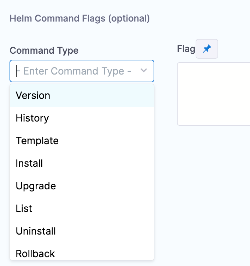Collapse the Command Type dropdown chevron

[144, 71]
